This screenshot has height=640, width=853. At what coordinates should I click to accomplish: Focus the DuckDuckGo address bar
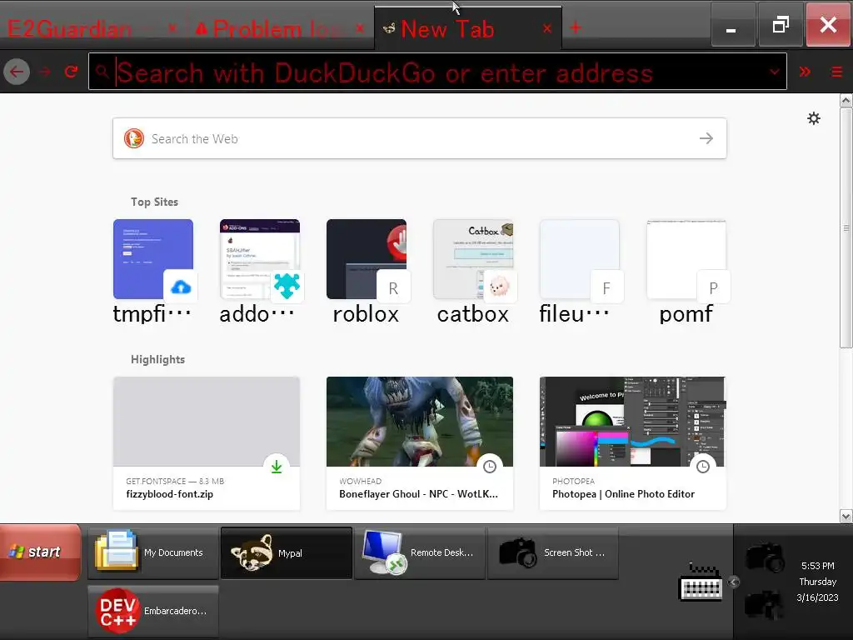coord(437,72)
